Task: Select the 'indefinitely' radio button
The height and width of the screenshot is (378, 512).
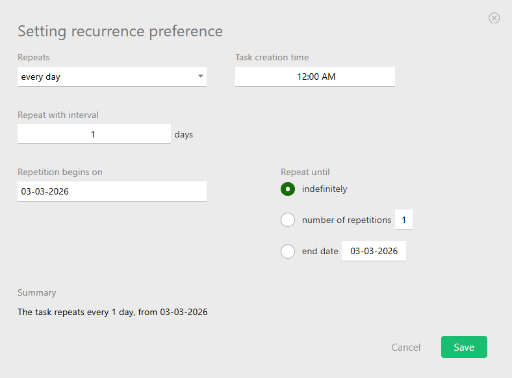Action: pos(288,189)
